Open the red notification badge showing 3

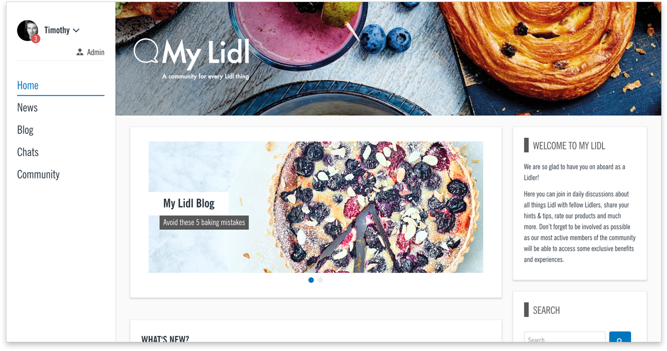click(x=35, y=39)
